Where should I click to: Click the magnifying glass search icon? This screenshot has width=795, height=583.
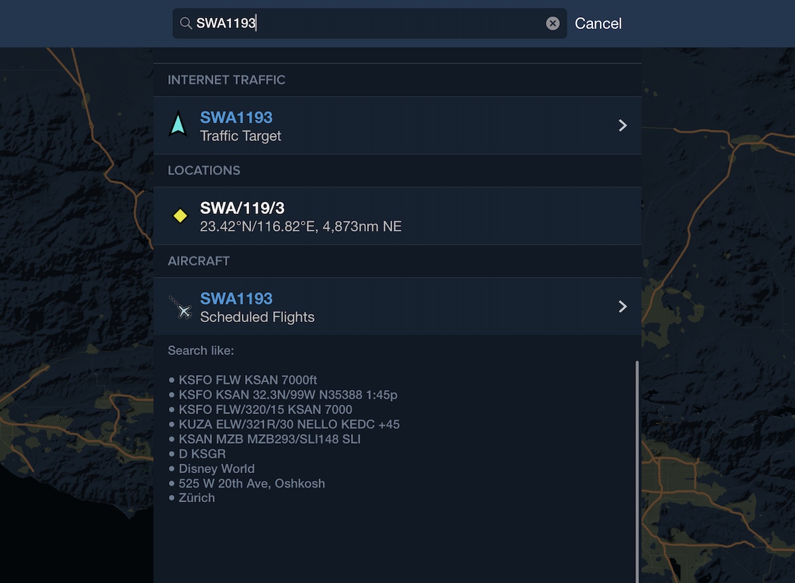click(x=185, y=23)
